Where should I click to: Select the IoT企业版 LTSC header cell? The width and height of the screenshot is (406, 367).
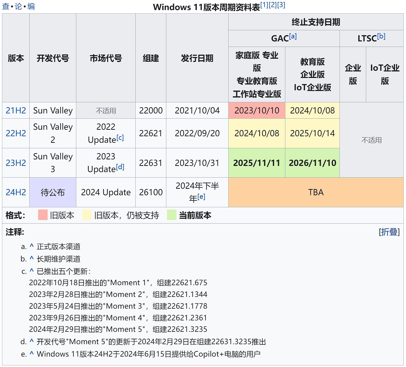tap(385, 74)
